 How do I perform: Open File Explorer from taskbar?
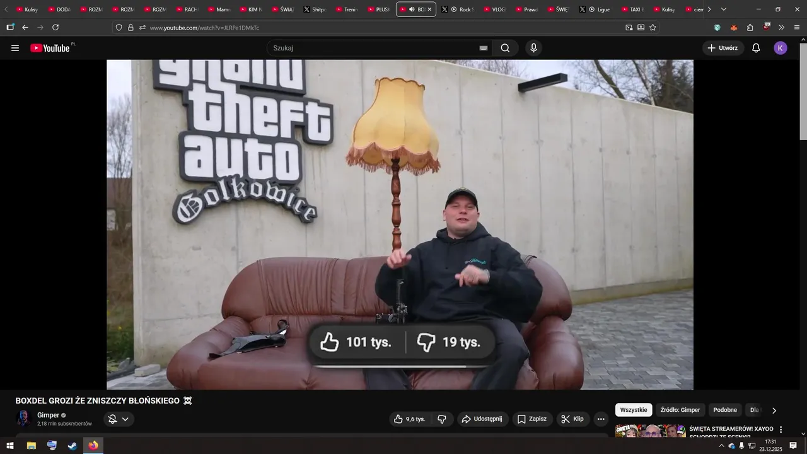31,446
